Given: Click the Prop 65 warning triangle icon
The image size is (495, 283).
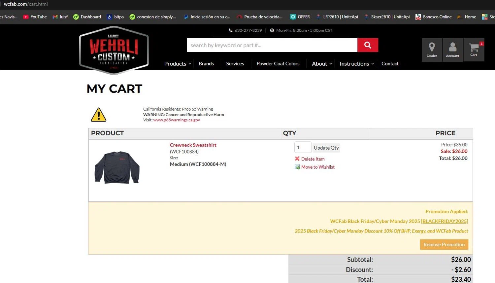Looking at the screenshot, I should pos(98,115).
